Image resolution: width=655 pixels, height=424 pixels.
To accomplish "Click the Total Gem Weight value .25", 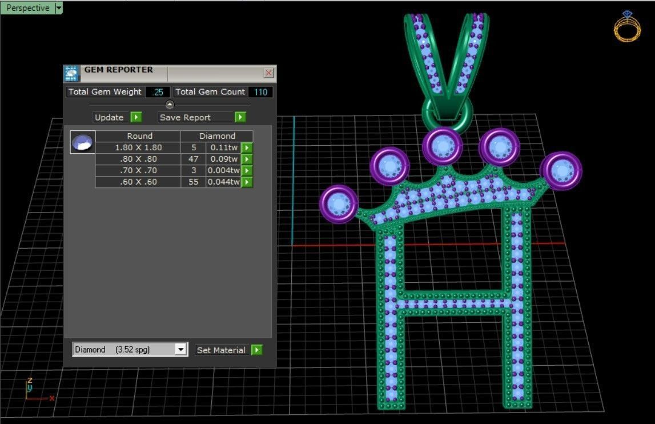I will pyautogui.click(x=158, y=92).
